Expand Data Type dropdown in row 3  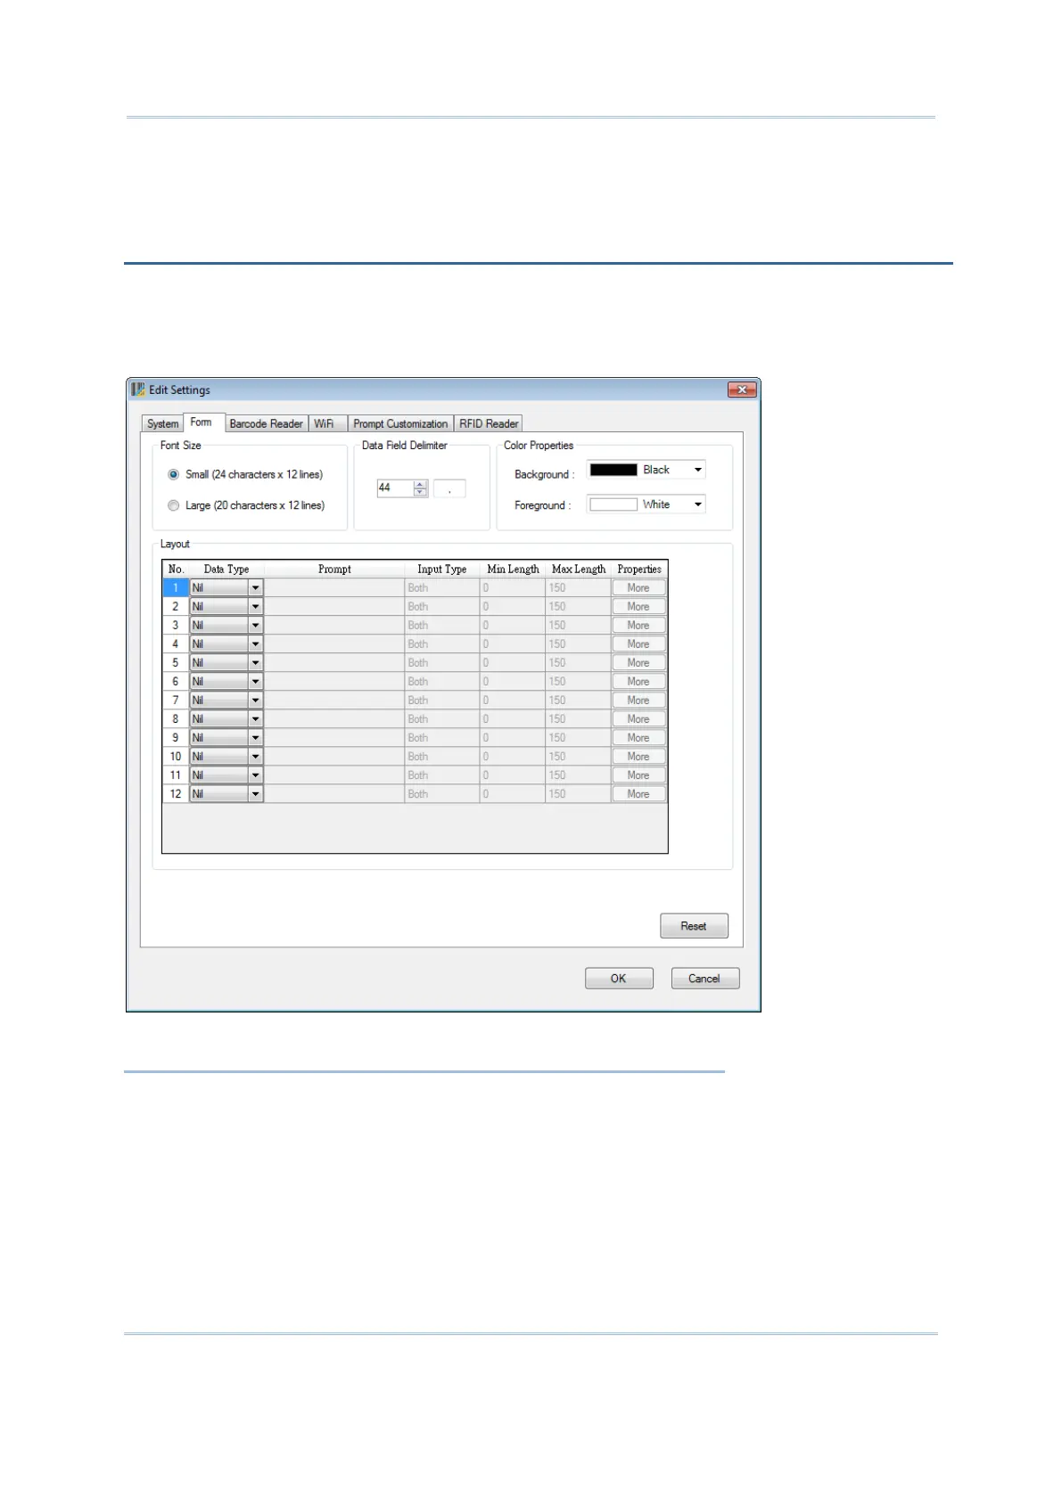(x=255, y=626)
